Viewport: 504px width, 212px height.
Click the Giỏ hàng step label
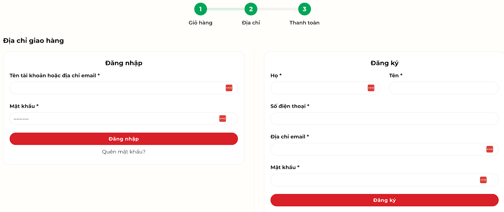pyautogui.click(x=200, y=23)
